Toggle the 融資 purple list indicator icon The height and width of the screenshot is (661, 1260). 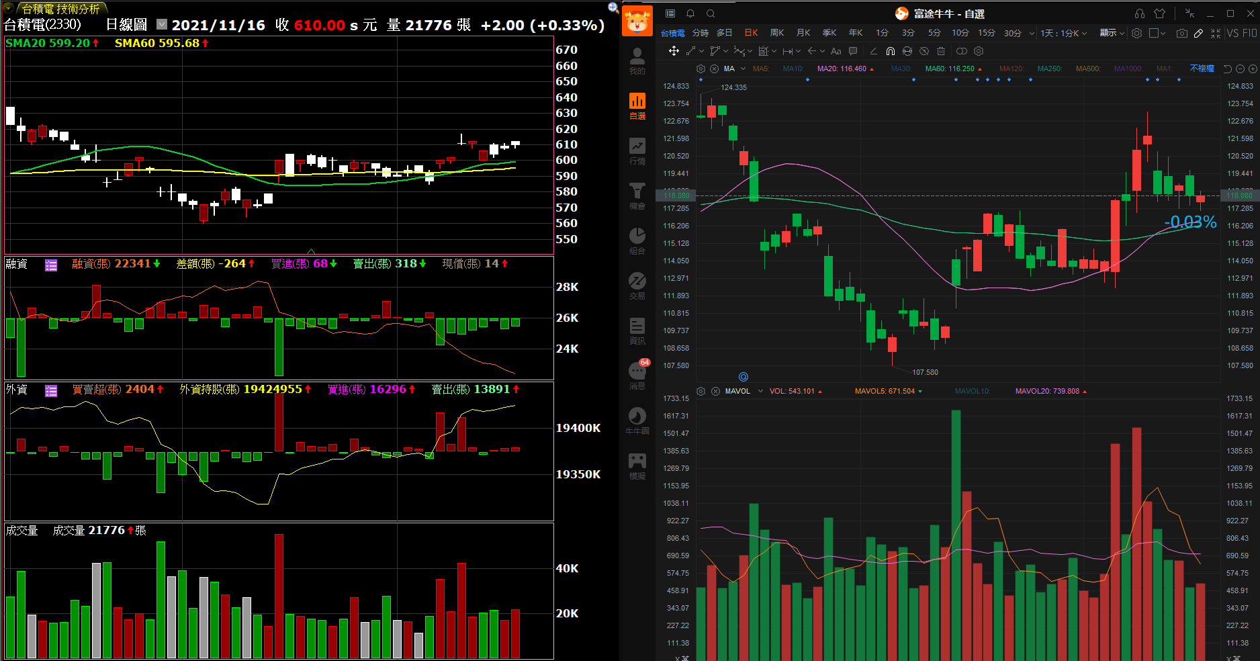pos(51,265)
